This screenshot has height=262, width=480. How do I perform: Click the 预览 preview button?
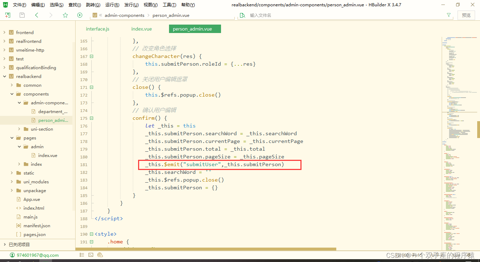(466, 15)
